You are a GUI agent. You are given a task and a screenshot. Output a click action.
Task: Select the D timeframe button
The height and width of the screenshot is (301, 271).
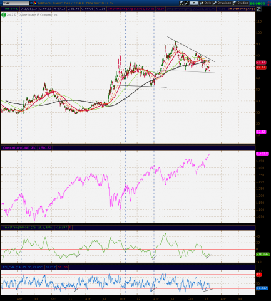point(194,3)
